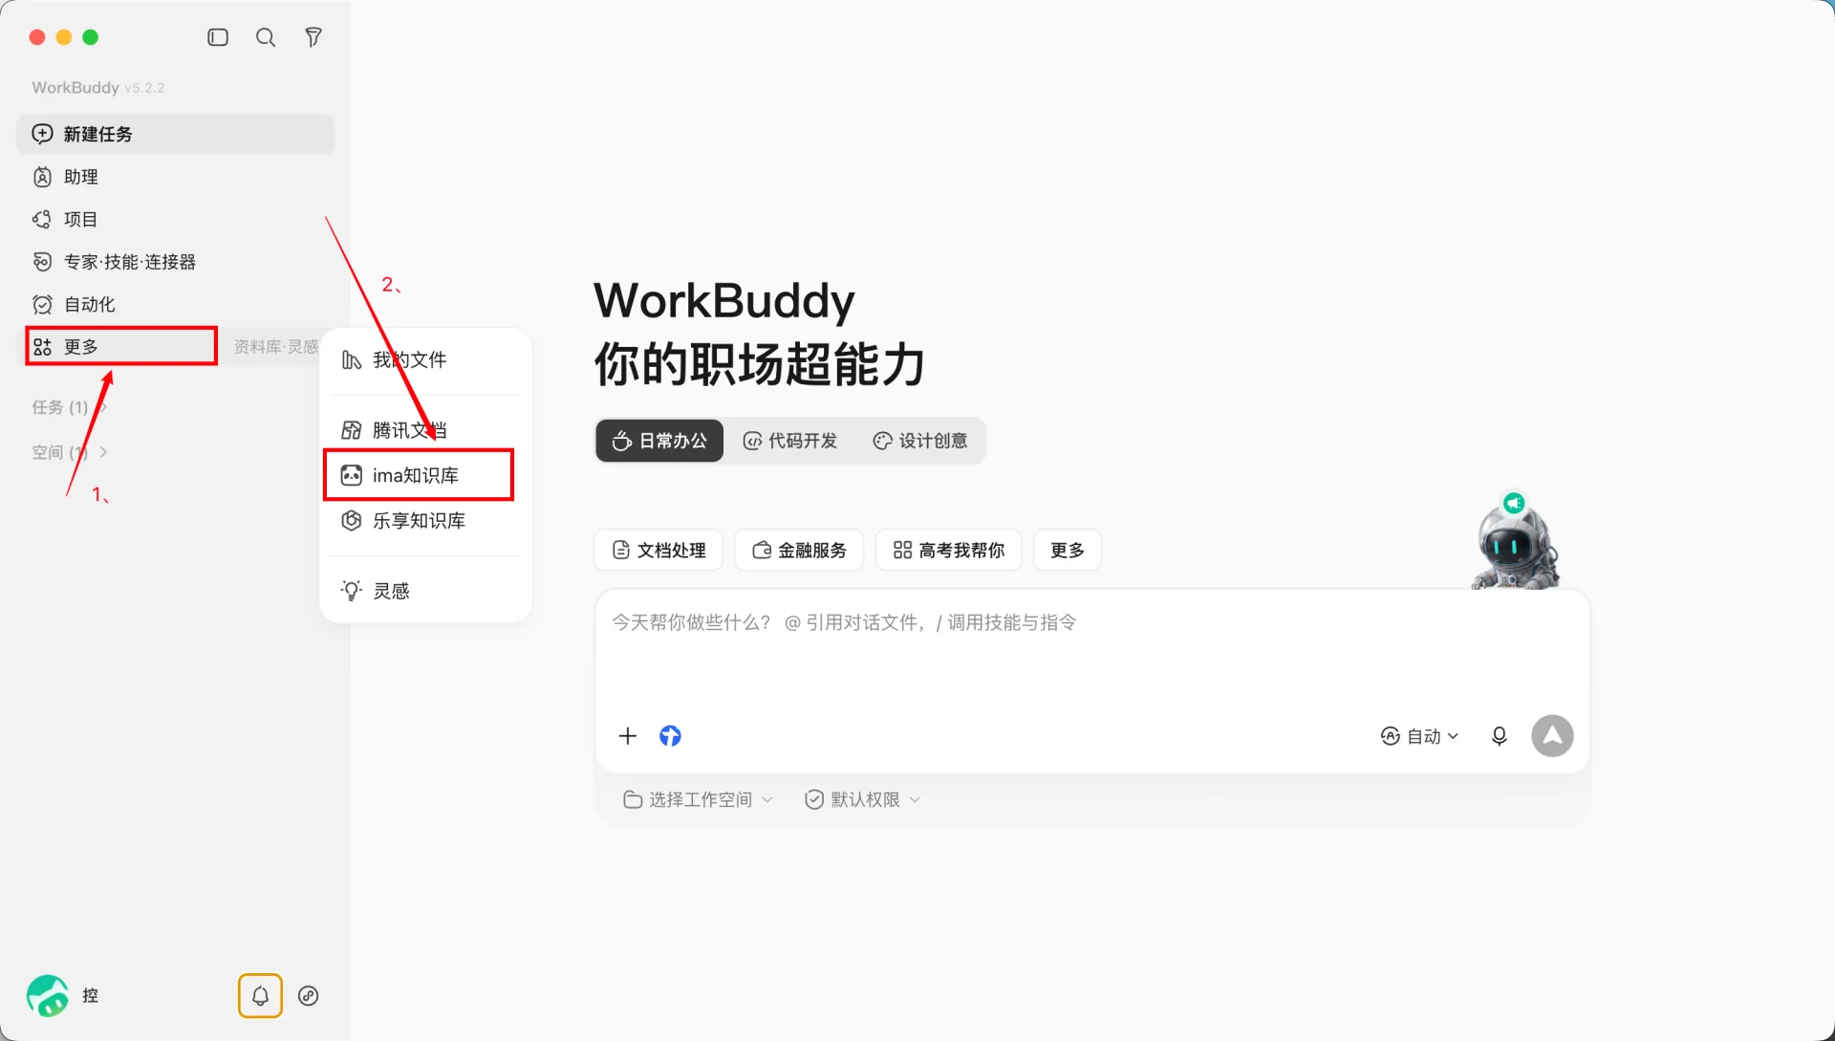Open the 选择工作空间 dropdown
This screenshot has height=1041, width=1835.
[x=698, y=799]
